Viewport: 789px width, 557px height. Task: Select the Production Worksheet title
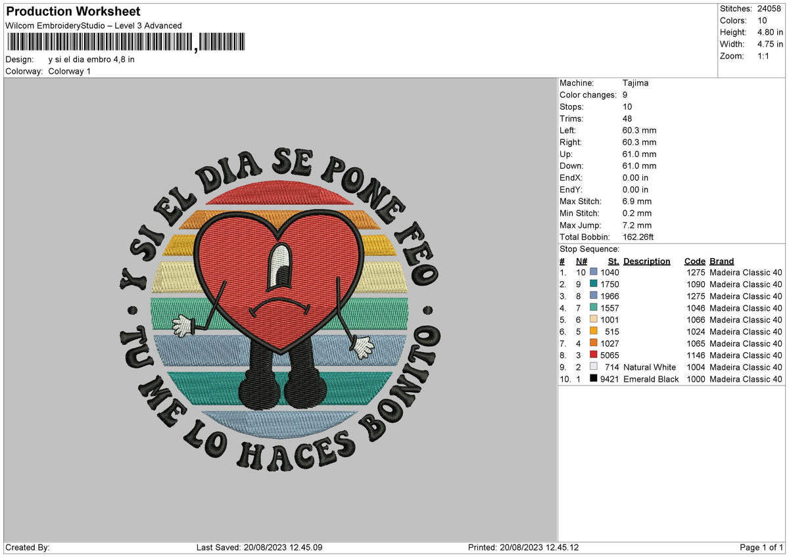click(x=72, y=11)
